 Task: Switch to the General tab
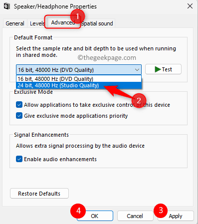(x=15, y=23)
